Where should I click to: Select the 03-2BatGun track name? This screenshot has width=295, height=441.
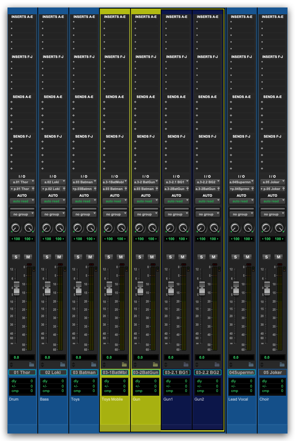[x=146, y=373]
